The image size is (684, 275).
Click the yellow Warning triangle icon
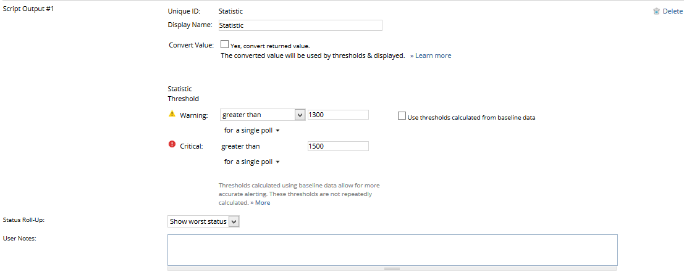[172, 114]
